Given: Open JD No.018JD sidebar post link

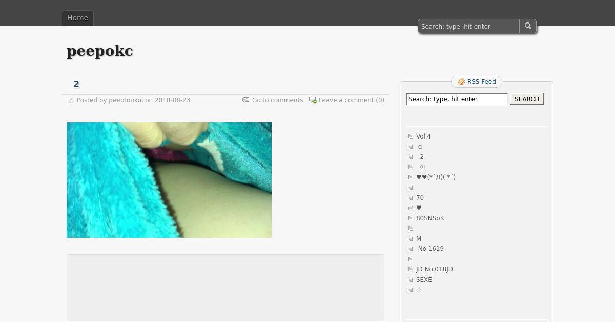Looking at the screenshot, I should pyautogui.click(x=435, y=269).
